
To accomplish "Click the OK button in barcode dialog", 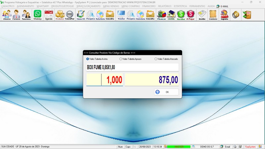I will 166,92.
